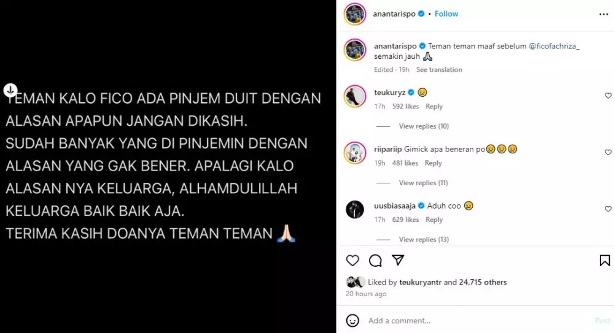Open anantarispo's profile picture in header
Image resolution: width=614 pixels, height=333 pixels.
click(355, 14)
